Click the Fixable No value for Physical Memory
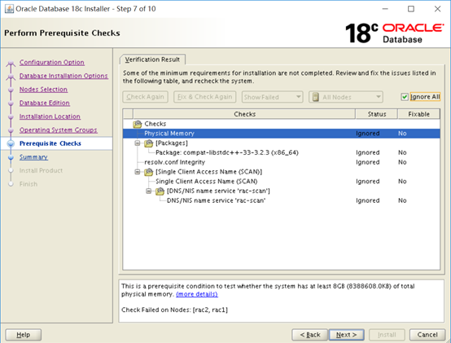 click(402, 134)
